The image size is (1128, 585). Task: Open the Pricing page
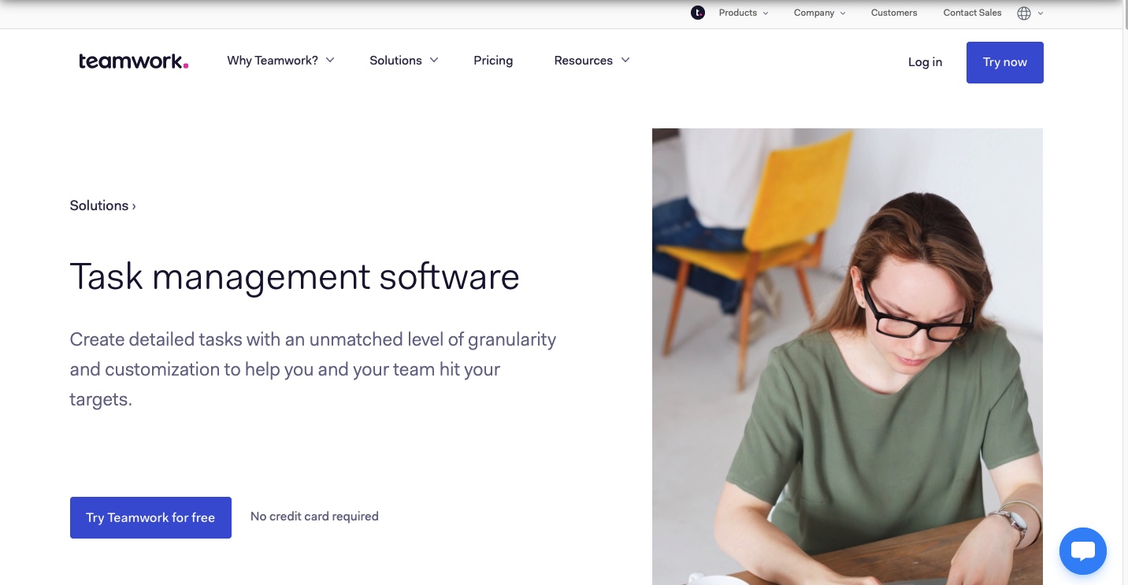493,61
